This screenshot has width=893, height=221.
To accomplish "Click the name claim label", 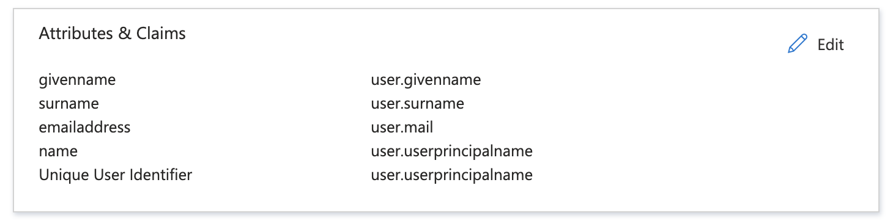I will tap(58, 151).
